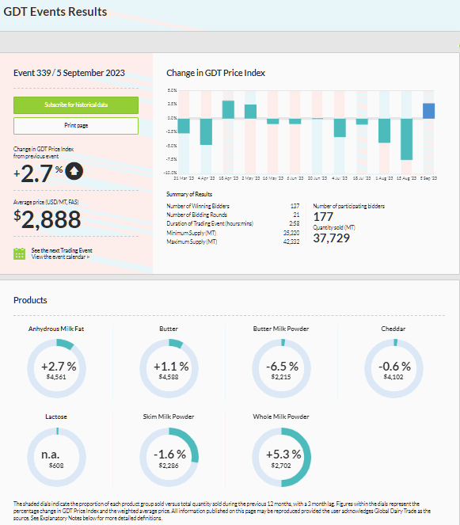Select the Butter product dial
460x525 pixels.
click(x=169, y=368)
